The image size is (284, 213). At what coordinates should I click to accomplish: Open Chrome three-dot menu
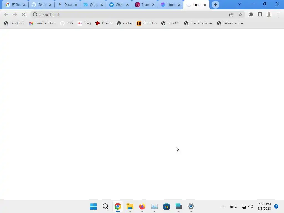click(x=278, y=14)
